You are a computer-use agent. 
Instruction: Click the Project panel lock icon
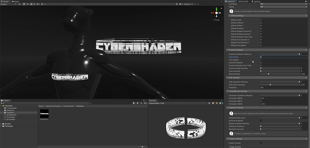144,100
